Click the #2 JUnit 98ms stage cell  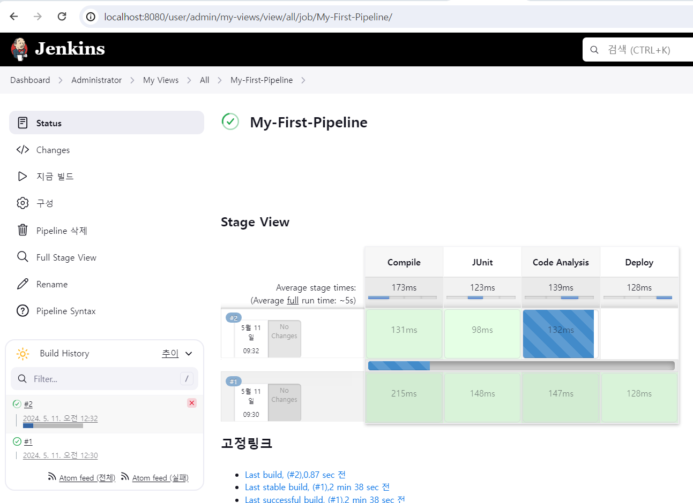482,334
